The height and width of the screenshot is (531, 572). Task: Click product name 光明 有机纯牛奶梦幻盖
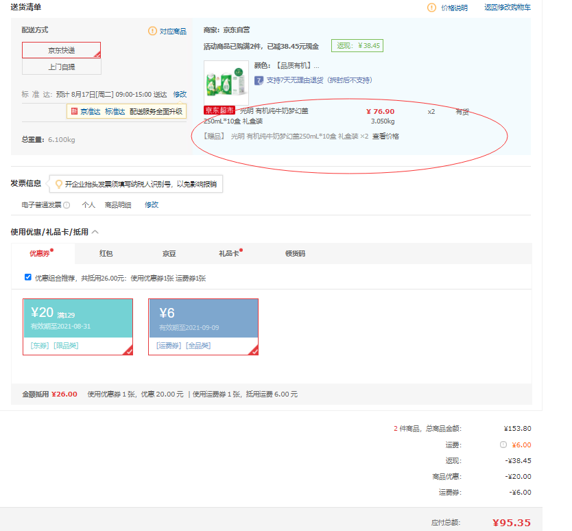point(274,110)
